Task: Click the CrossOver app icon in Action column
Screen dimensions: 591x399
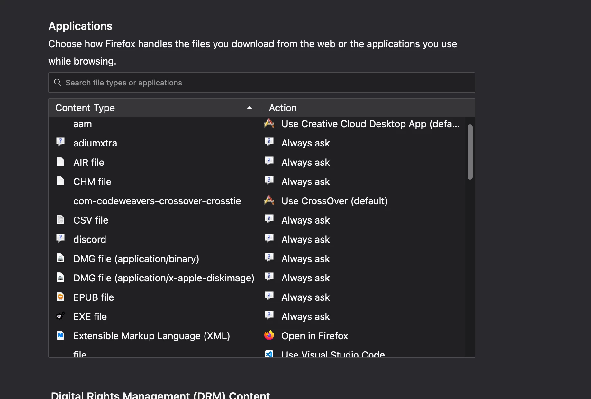Action: coord(269,200)
